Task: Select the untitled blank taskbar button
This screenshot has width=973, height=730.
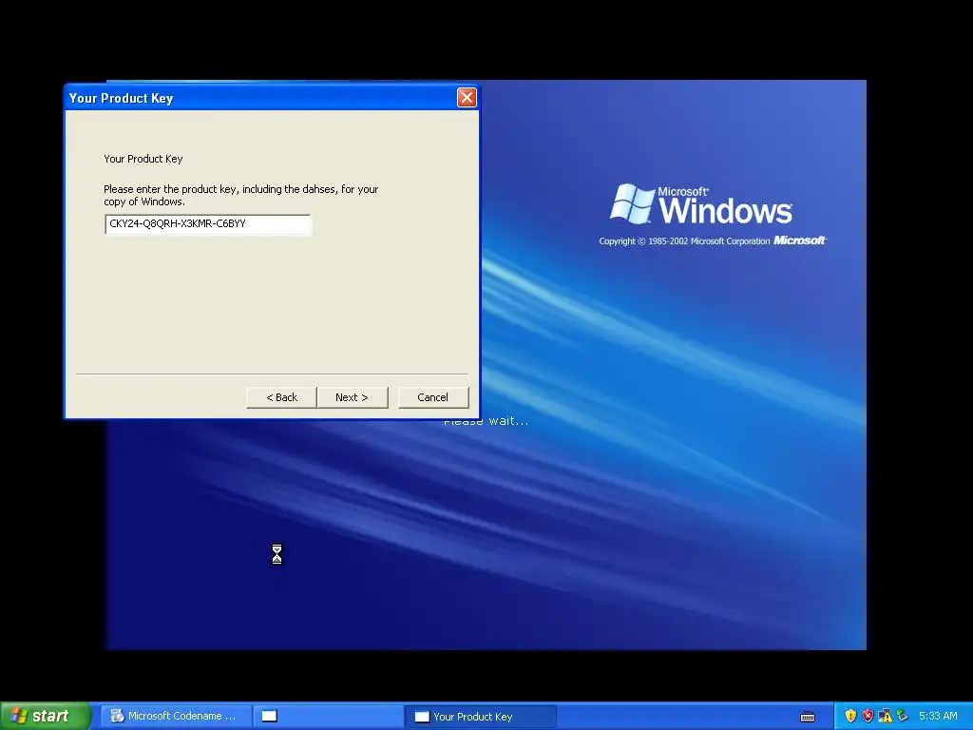Action: (x=328, y=716)
